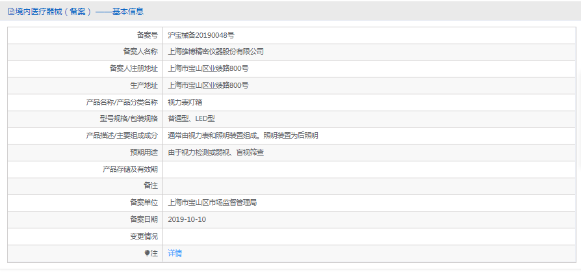Click the 备案人名称 field label
This screenshot has width=581, height=272.
pyautogui.click(x=140, y=52)
